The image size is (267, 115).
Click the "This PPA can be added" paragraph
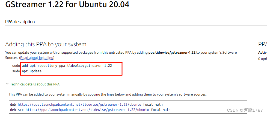[x=108, y=94]
